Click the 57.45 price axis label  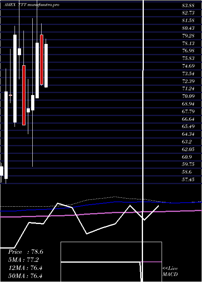188,180
